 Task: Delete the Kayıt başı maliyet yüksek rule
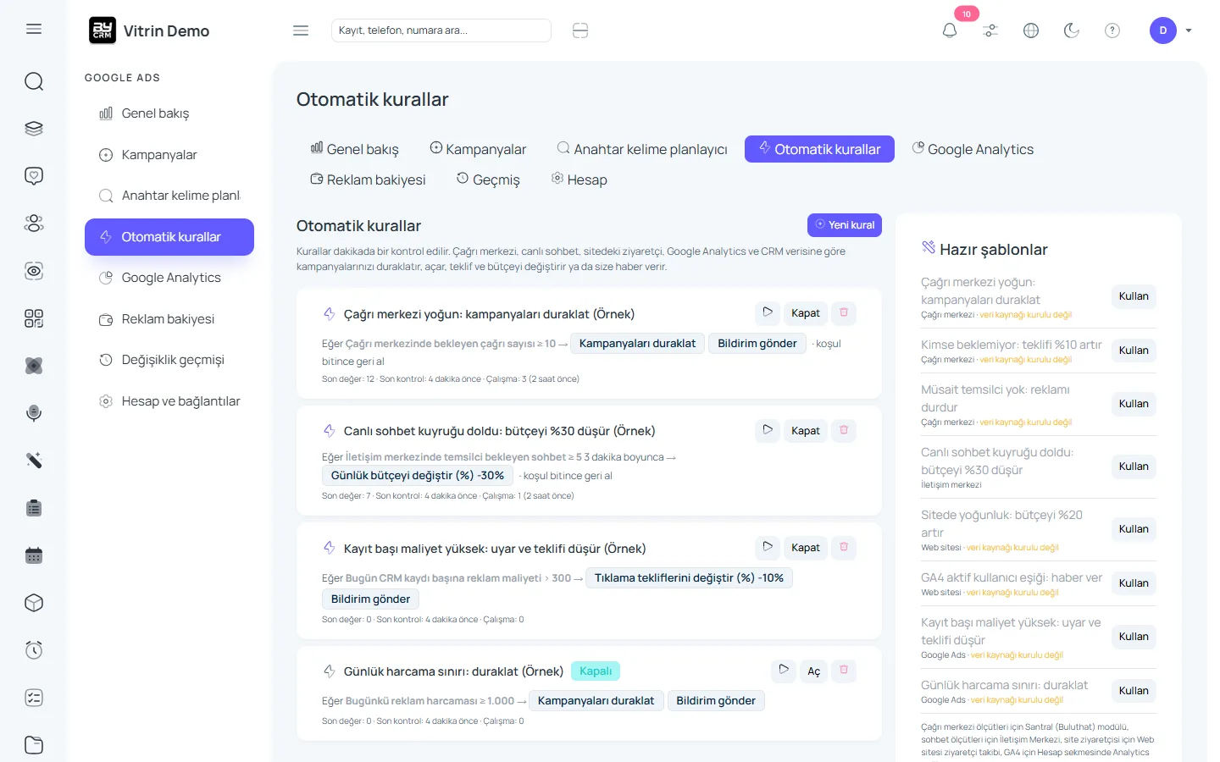point(844,547)
